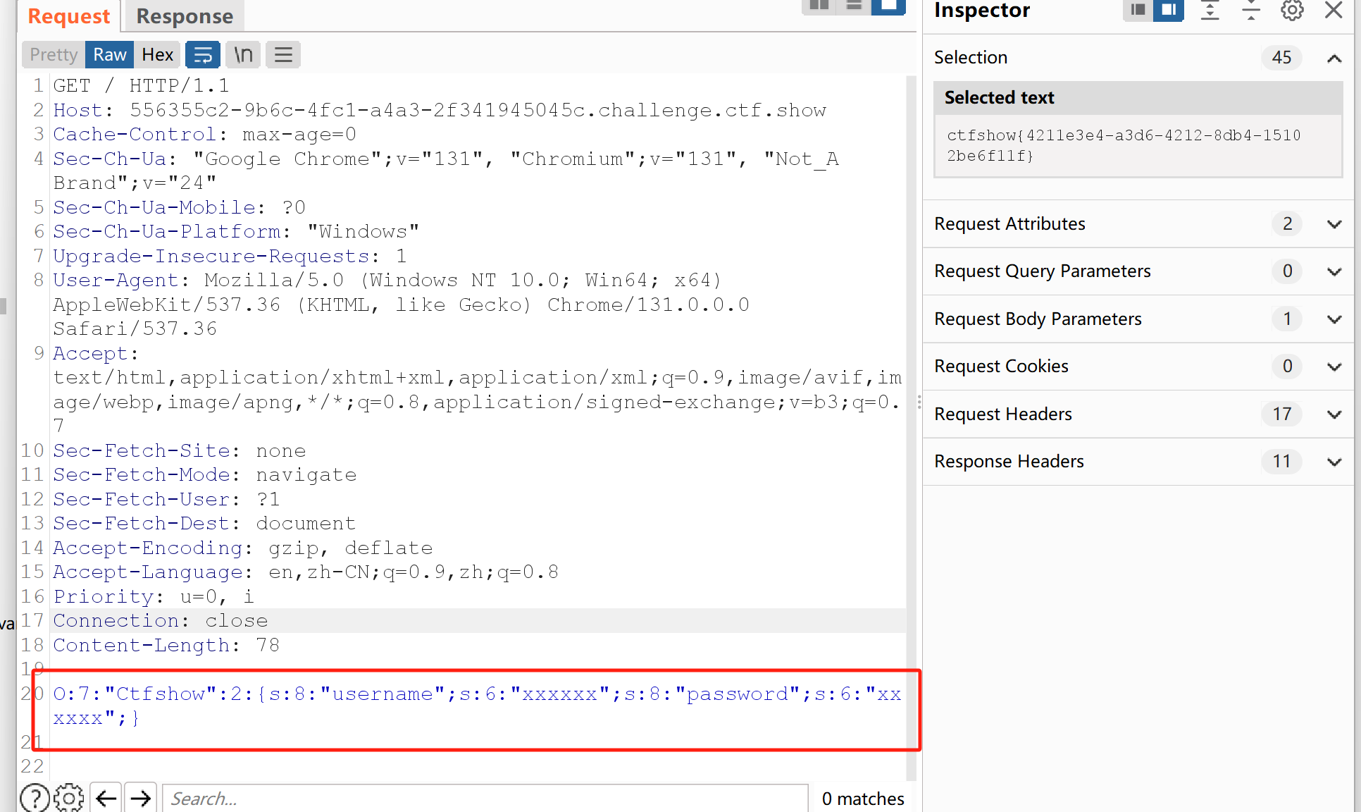Click the Search input field
The width and height of the screenshot is (1361, 812).
coord(485,798)
